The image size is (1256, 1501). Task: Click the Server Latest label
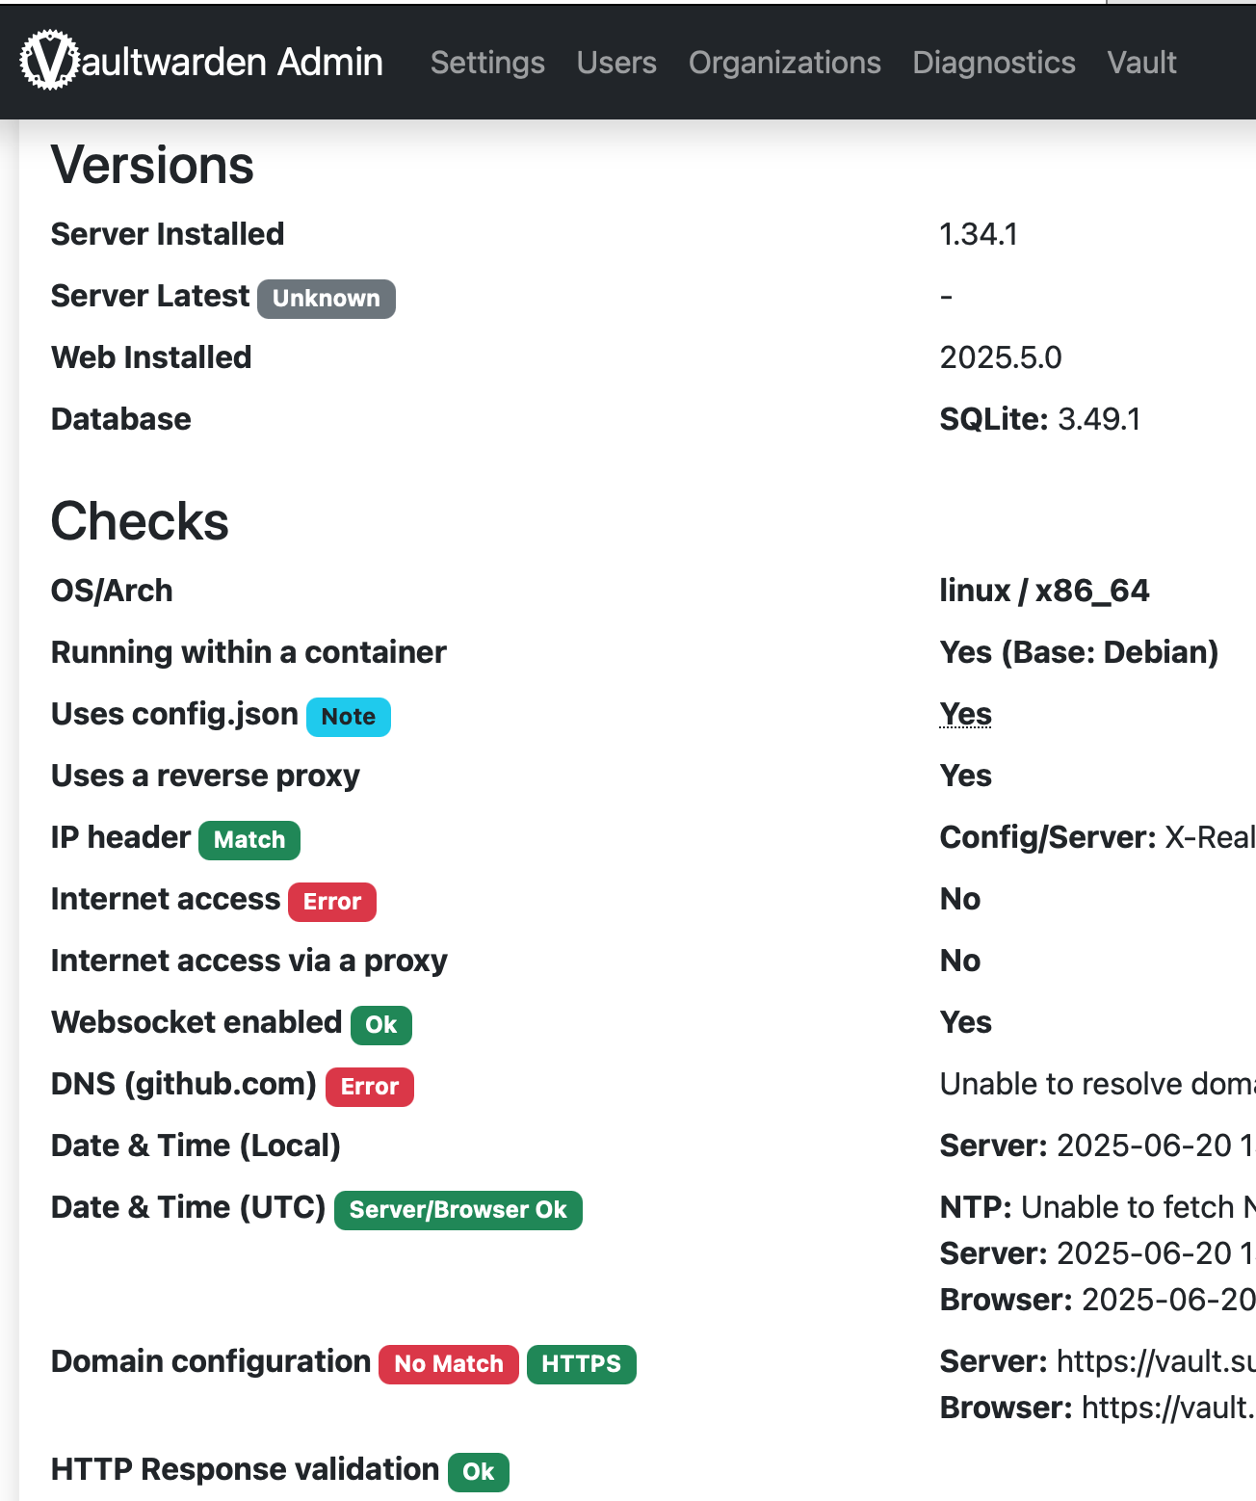click(x=150, y=296)
